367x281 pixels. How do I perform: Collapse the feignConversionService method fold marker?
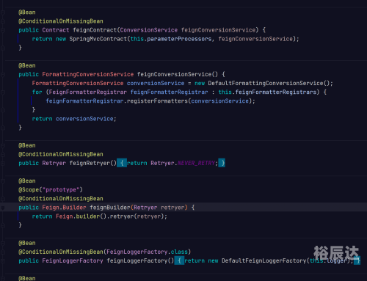[x=3, y=74]
